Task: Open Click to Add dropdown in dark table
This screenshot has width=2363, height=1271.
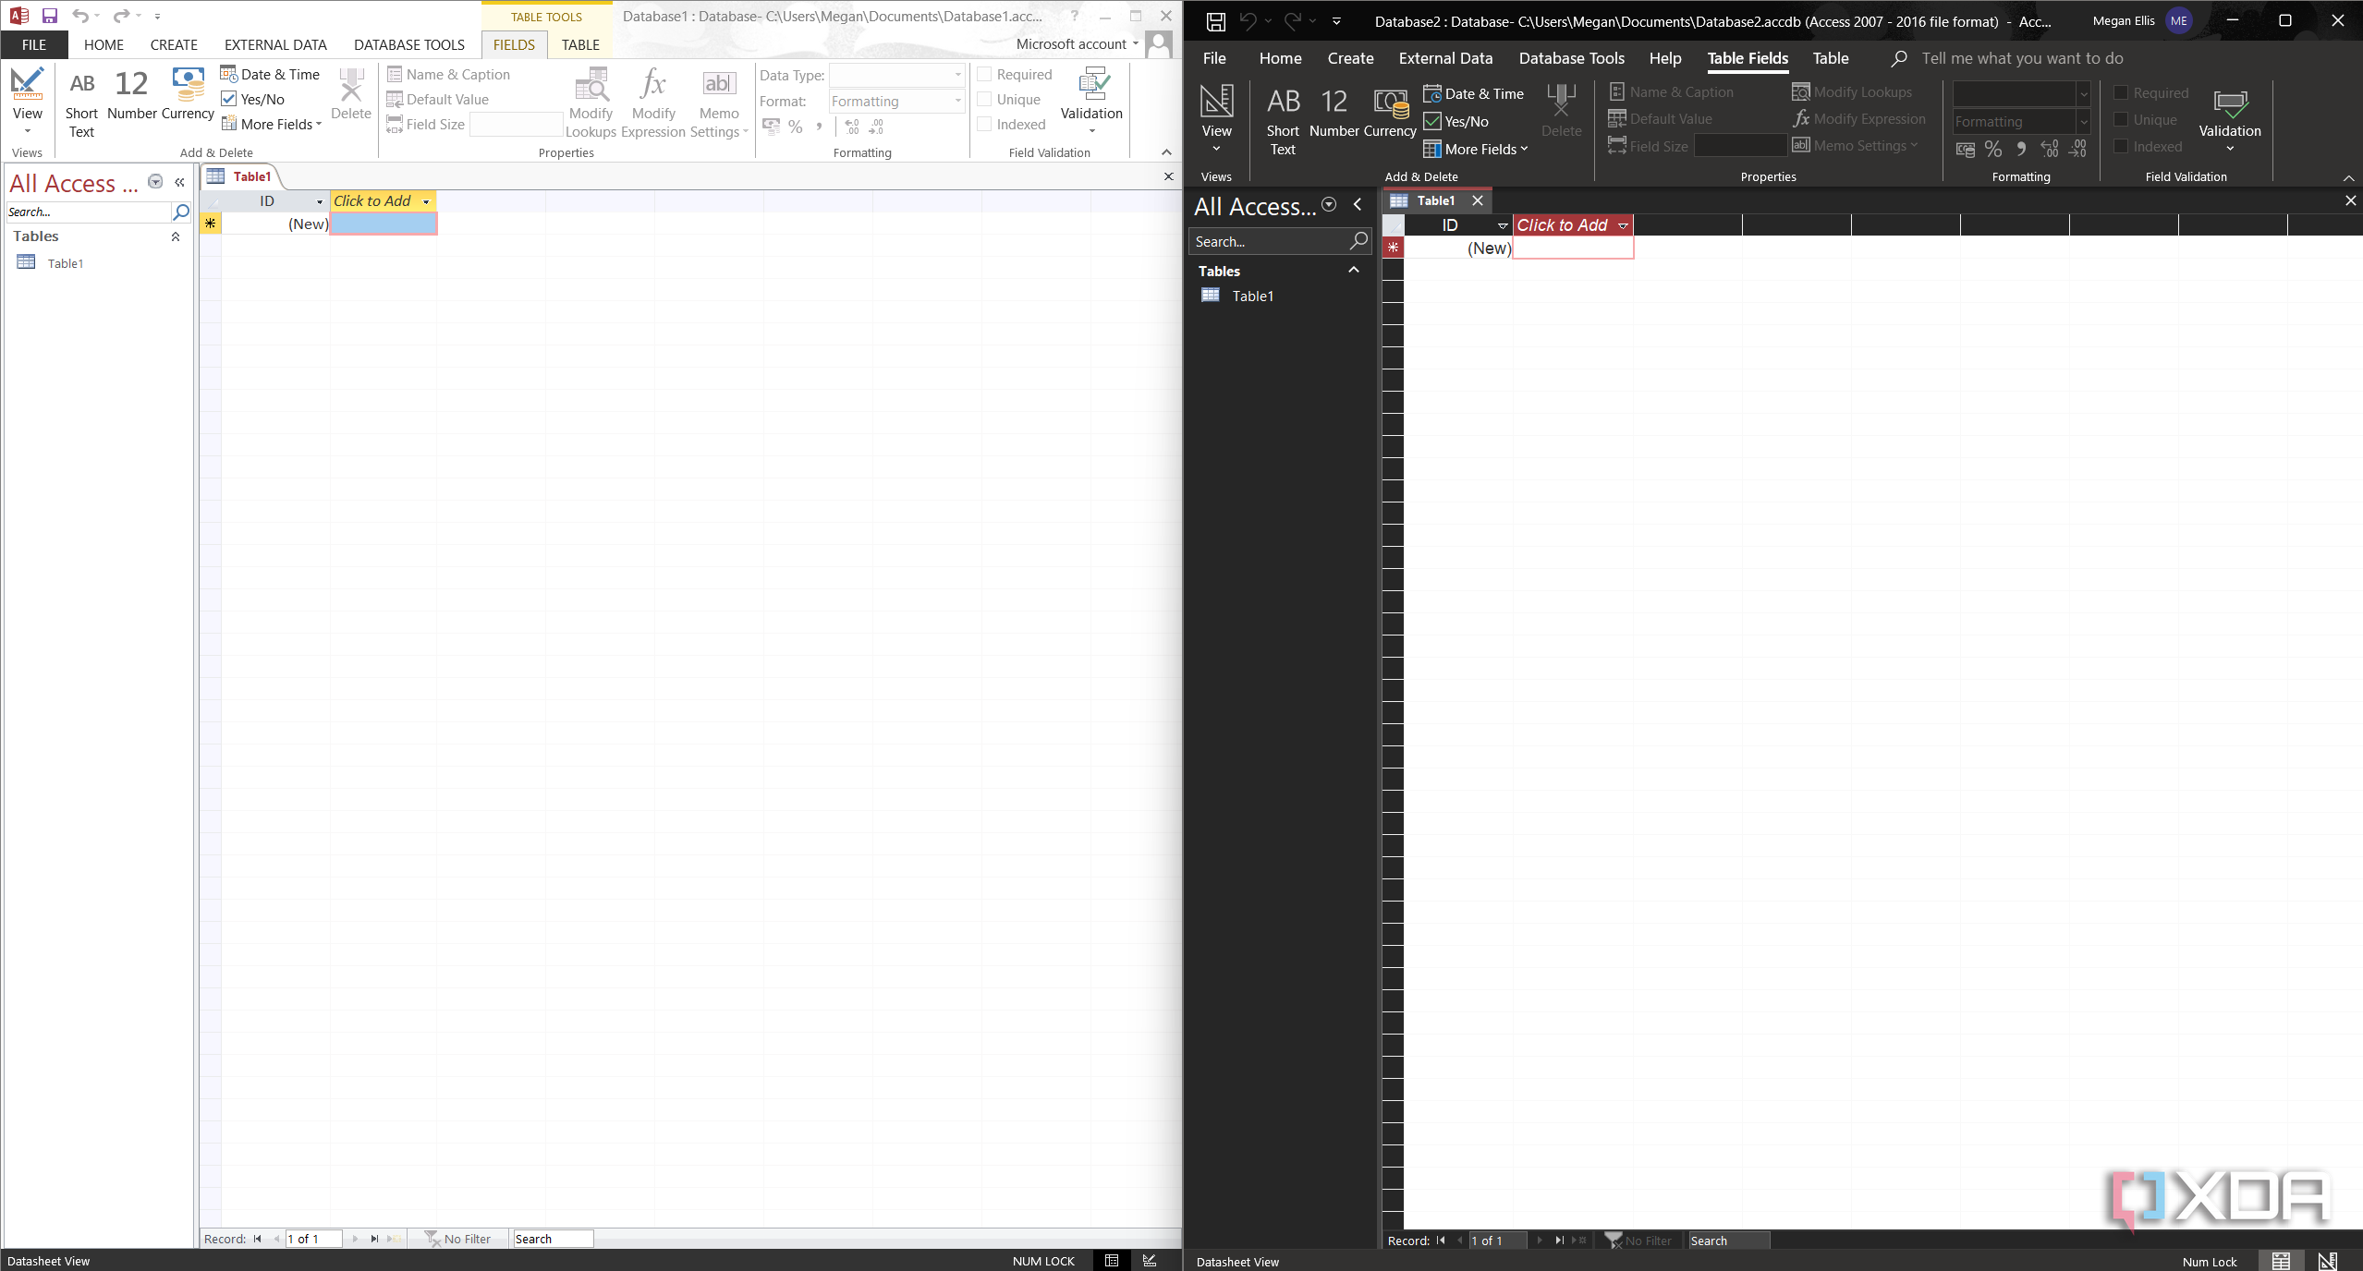Action: [x=1623, y=225]
